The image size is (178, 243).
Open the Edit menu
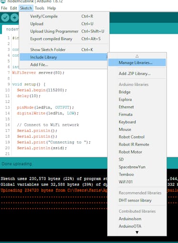click(13, 8)
